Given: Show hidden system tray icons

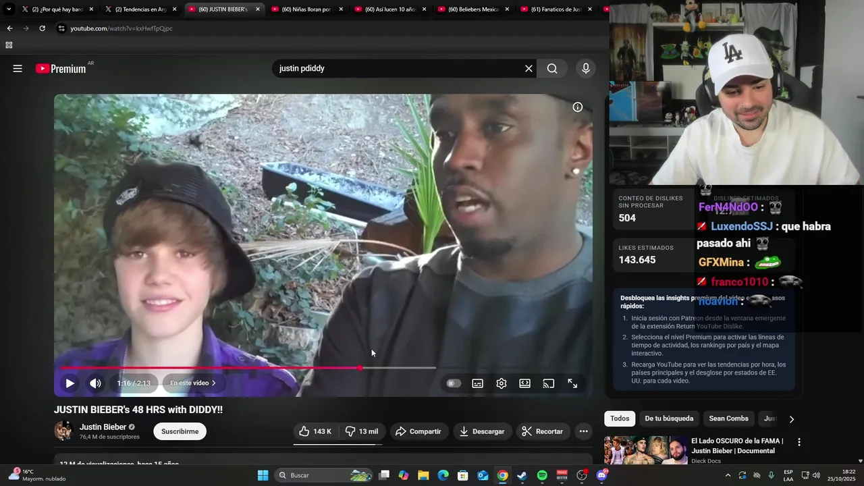Looking at the screenshot, I should point(728,475).
